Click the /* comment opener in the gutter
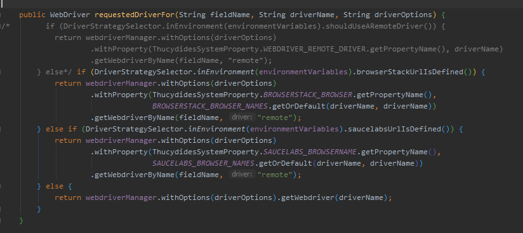The width and height of the screenshot is (523, 233). pos(5,27)
